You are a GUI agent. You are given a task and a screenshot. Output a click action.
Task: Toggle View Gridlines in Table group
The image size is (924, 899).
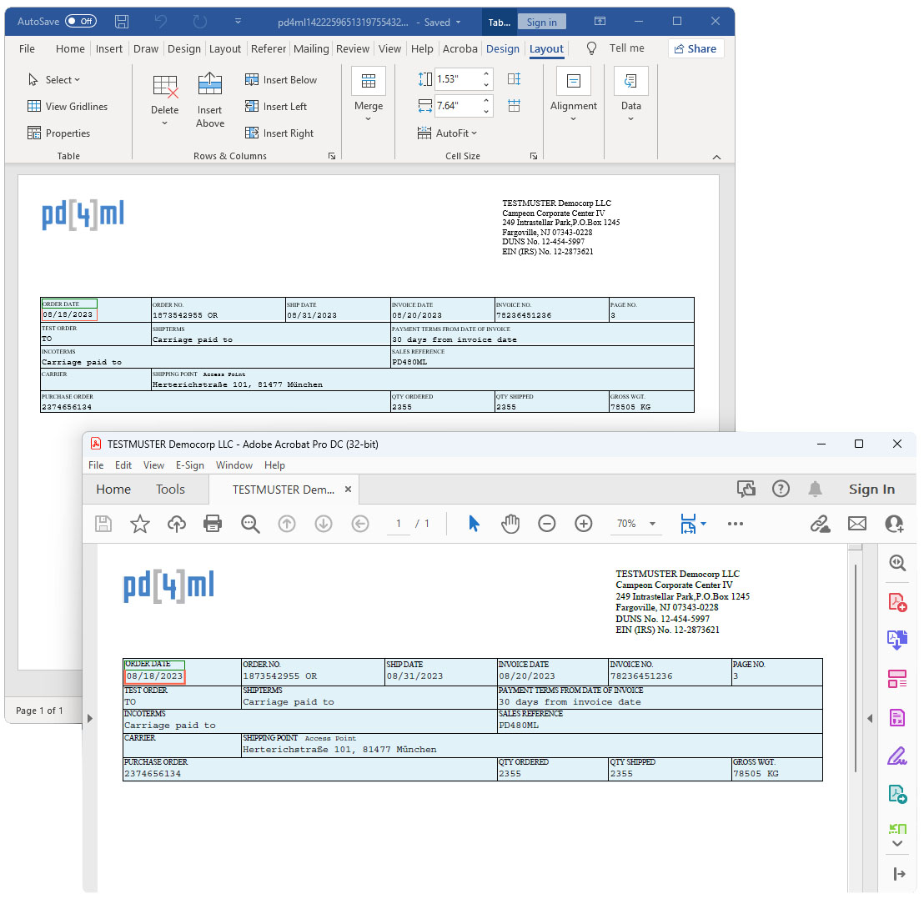pos(68,107)
